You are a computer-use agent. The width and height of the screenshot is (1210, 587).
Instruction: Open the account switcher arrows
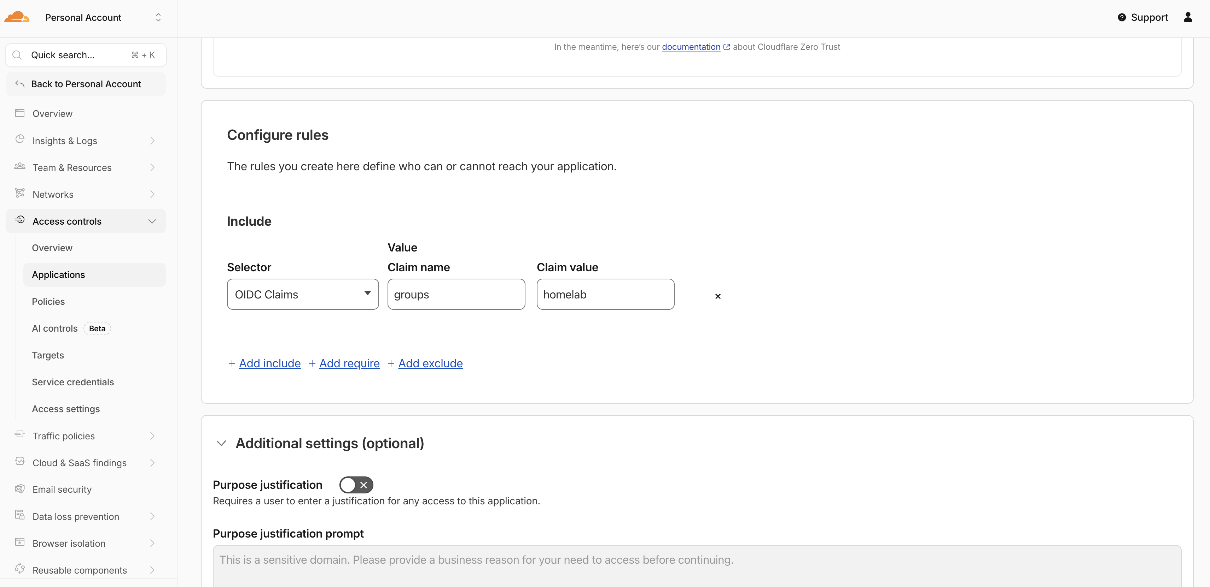pyautogui.click(x=158, y=17)
